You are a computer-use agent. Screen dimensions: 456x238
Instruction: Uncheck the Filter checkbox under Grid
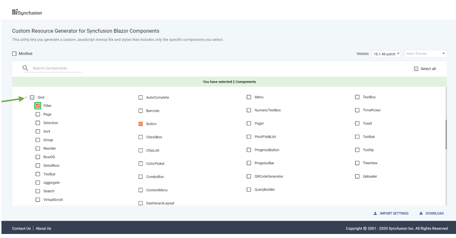(38, 106)
